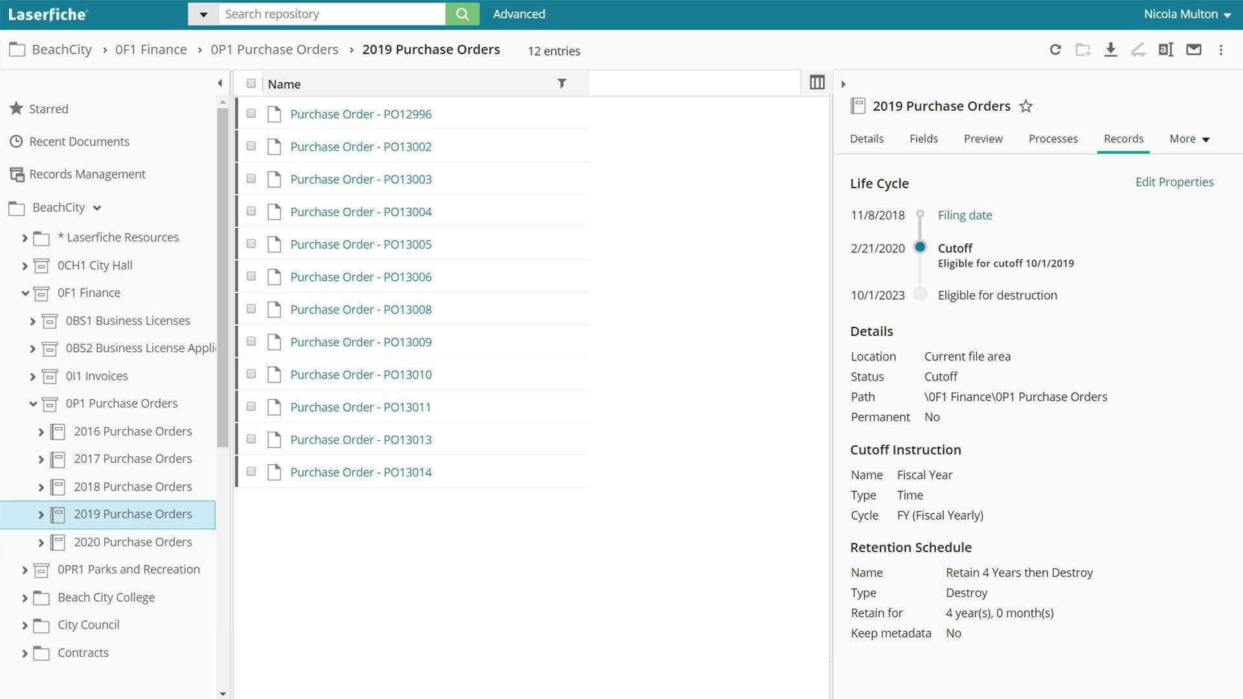Download the selected entries
This screenshot has height=699, width=1243.
pos(1111,49)
